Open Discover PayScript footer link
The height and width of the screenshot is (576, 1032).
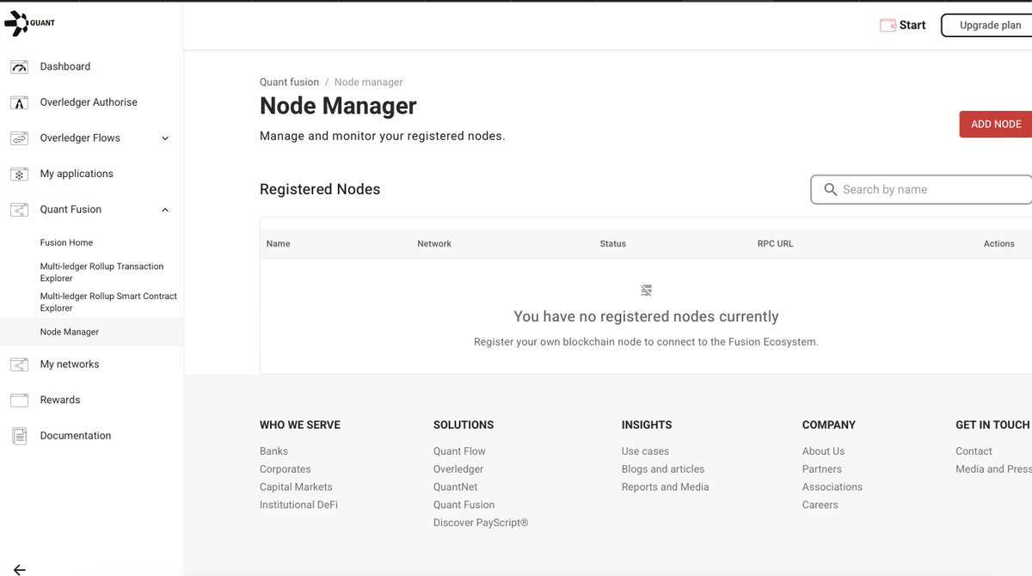[x=481, y=524]
